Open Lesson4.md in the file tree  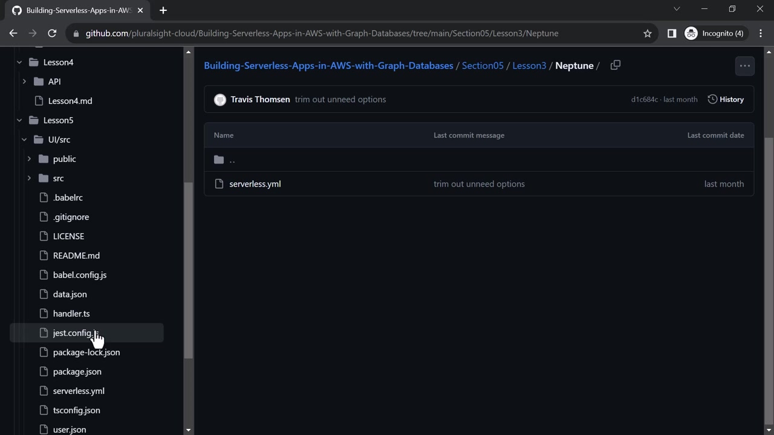pos(70,101)
